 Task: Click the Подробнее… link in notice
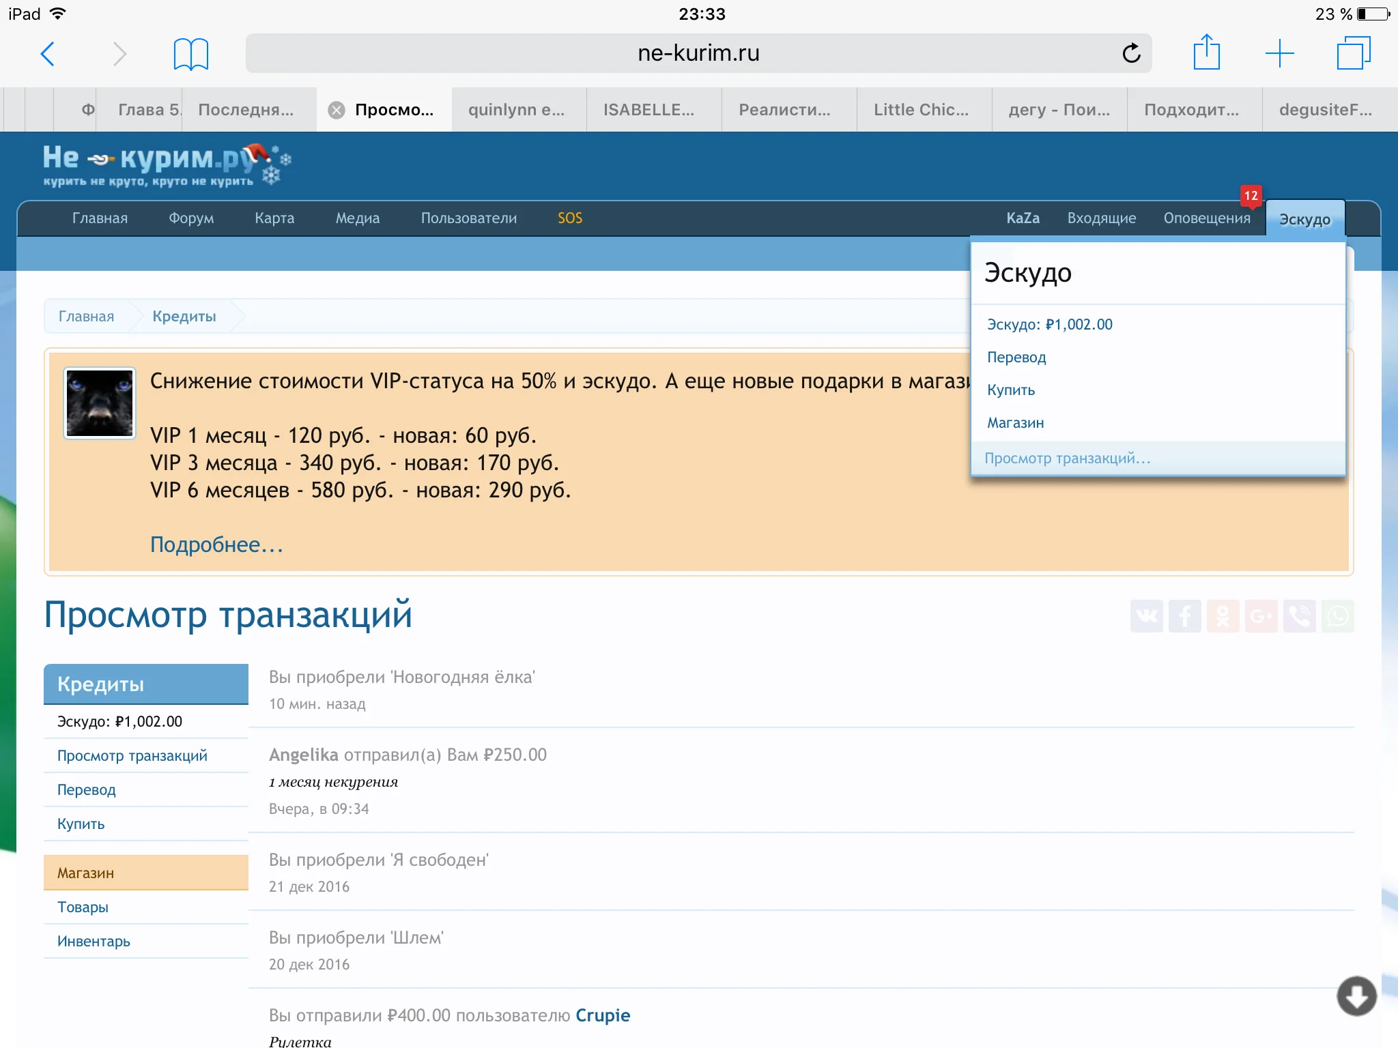pyautogui.click(x=216, y=545)
